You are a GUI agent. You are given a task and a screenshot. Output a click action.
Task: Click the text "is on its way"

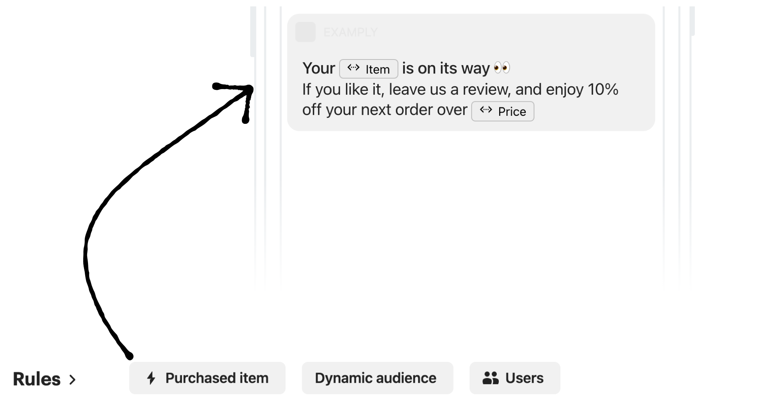(446, 68)
